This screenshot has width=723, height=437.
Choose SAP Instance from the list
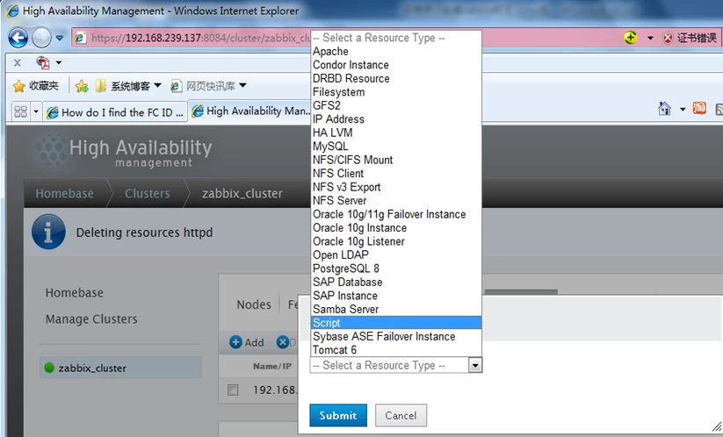click(x=396, y=296)
